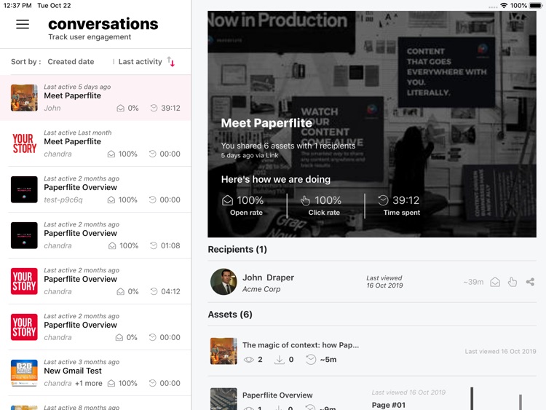This screenshot has height=410, width=546.
Task: Open the Paperflite Overview asset
Action: click(372, 394)
